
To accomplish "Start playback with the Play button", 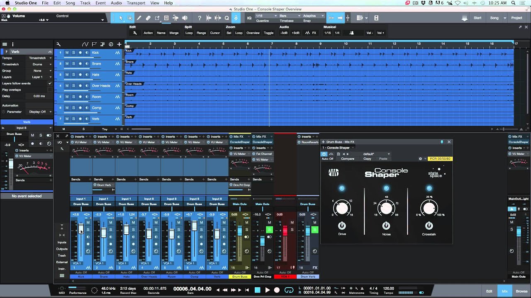I will point(267,290).
